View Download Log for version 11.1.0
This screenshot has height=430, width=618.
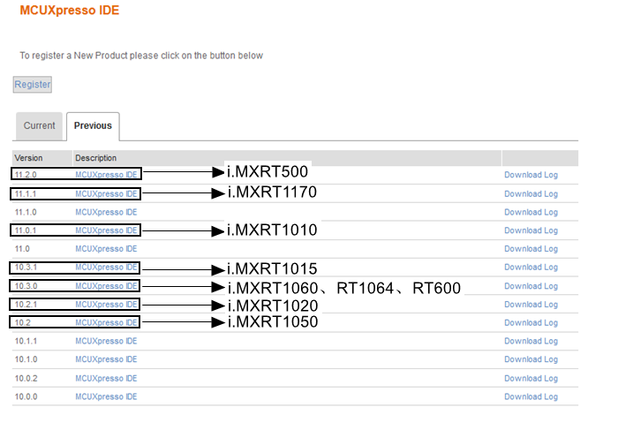coord(531,212)
